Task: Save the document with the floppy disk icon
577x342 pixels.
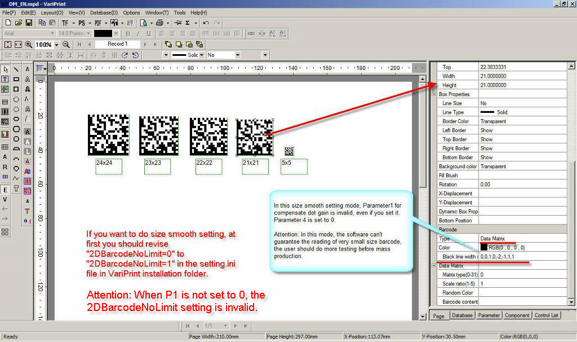Action: click(28, 23)
